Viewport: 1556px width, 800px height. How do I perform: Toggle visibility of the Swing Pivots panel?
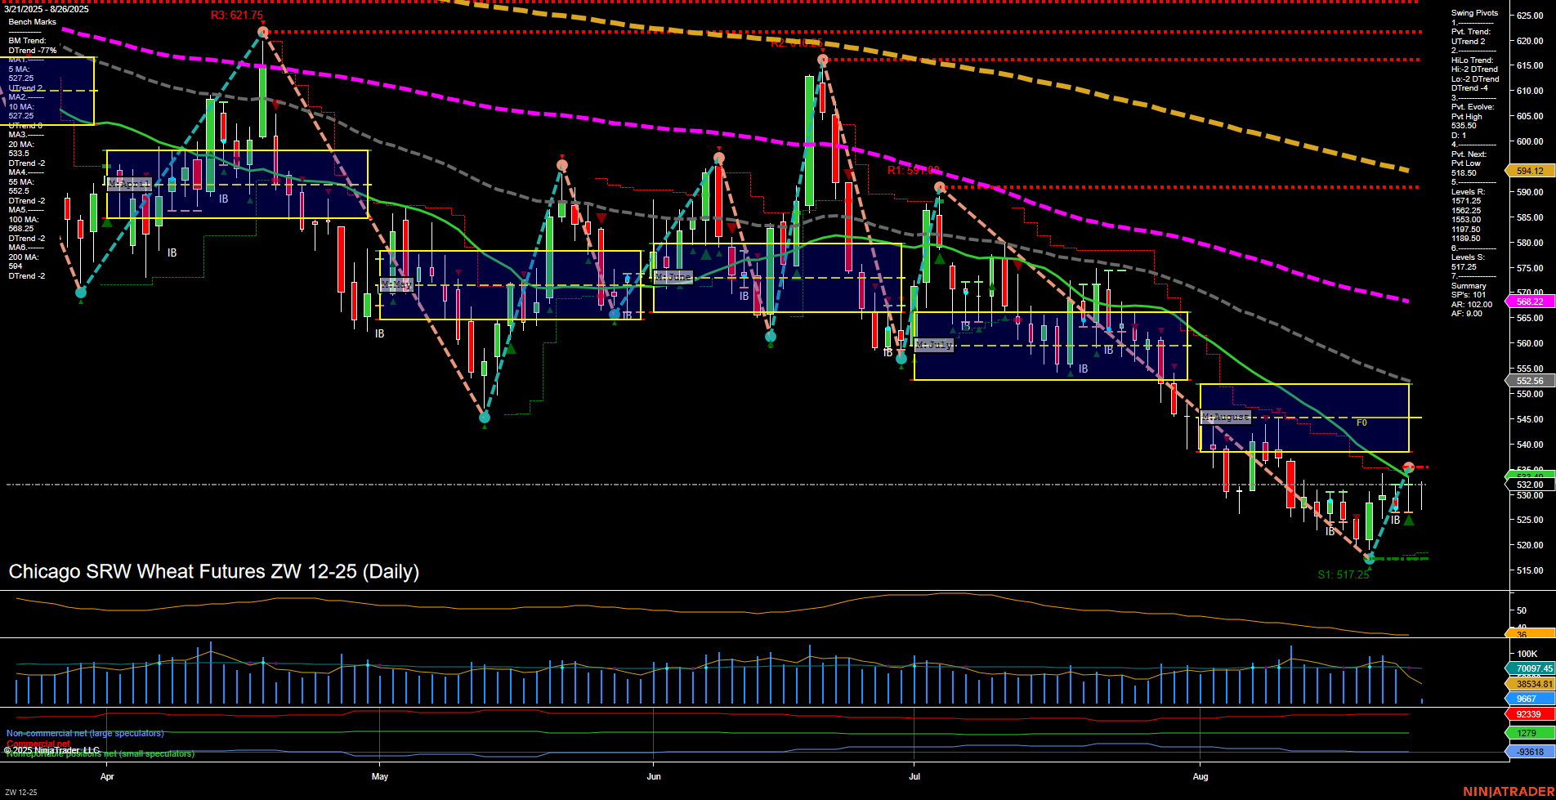click(x=1473, y=12)
